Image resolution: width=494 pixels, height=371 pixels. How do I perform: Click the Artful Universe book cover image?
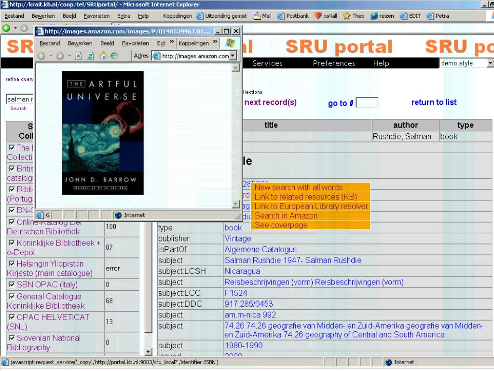click(103, 133)
